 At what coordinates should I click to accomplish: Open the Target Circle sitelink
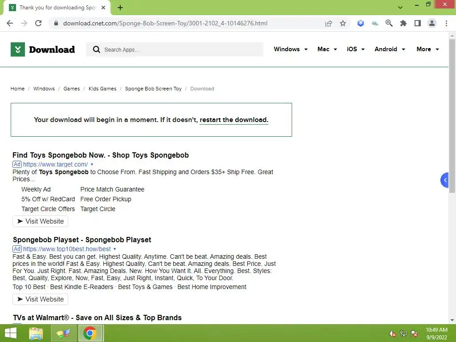[x=98, y=209]
